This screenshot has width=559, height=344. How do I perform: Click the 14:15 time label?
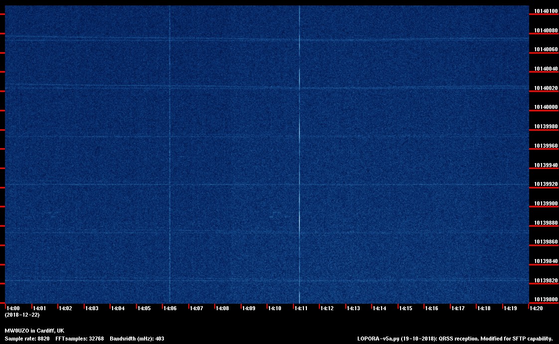(406, 308)
